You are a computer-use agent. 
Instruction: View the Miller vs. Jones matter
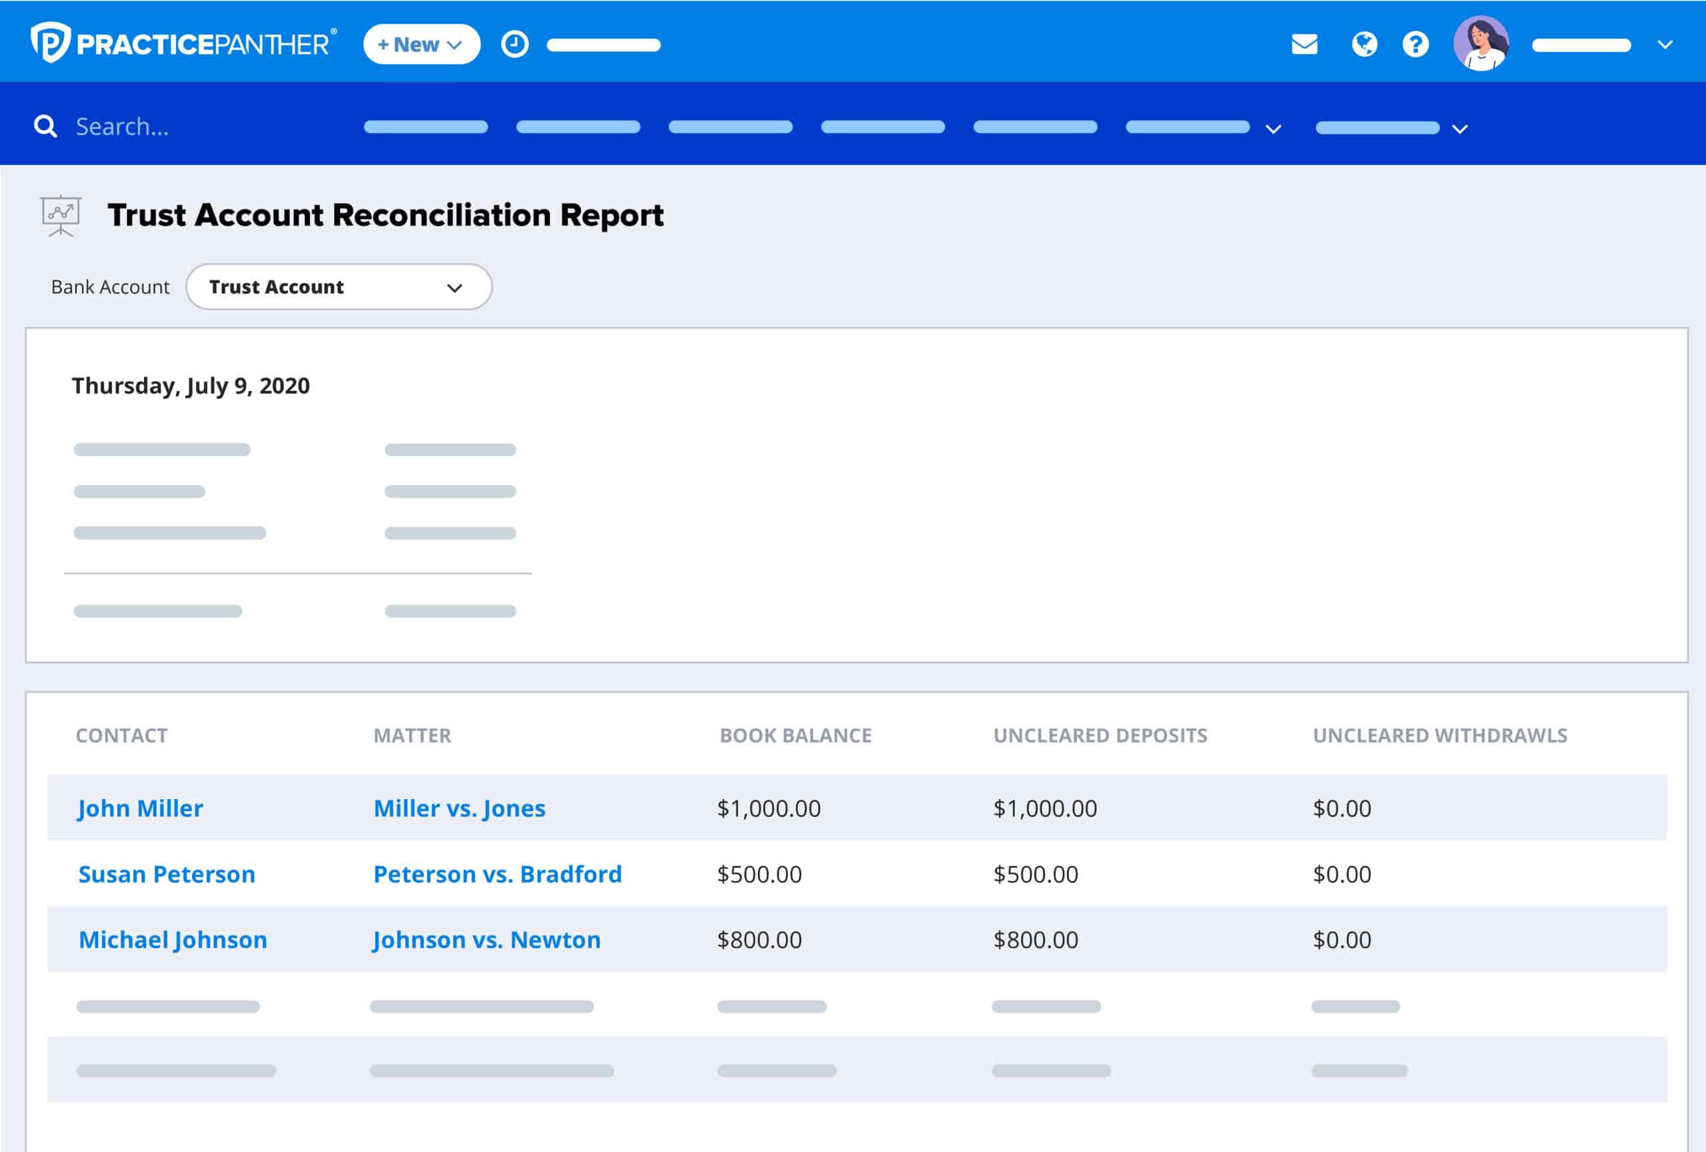tap(460, 808)
